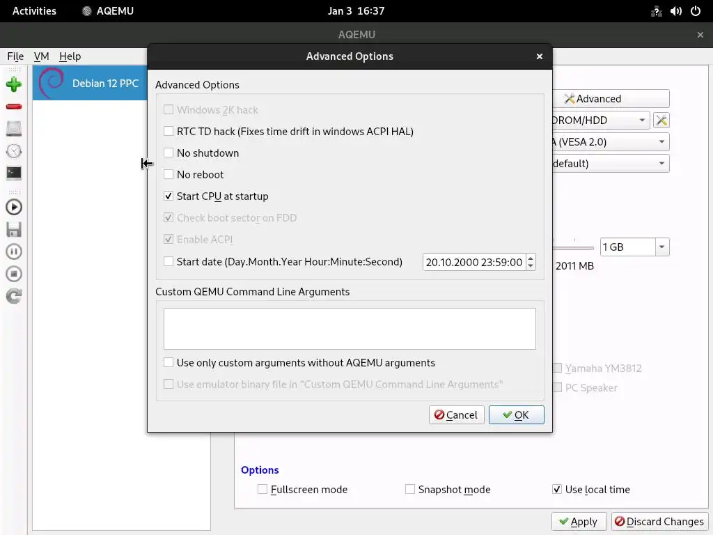Toggle Fullscreen mode checkbox in main window
This screenshot has height=535, width=713.
[263, 490]
